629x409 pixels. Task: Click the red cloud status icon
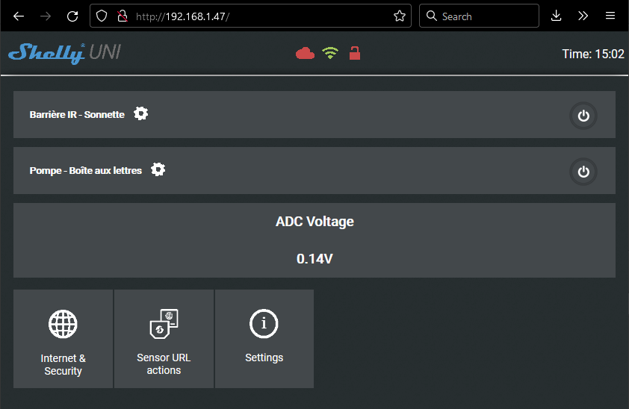click(x=305, y=53)
